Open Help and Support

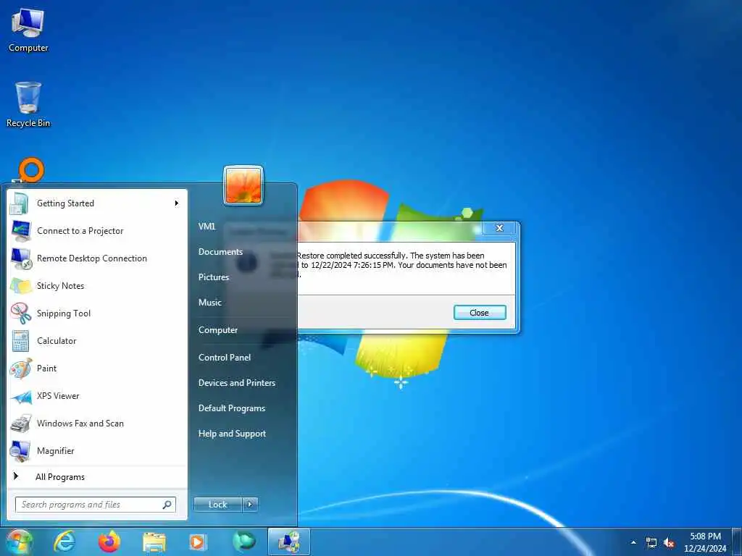(232, 434)
